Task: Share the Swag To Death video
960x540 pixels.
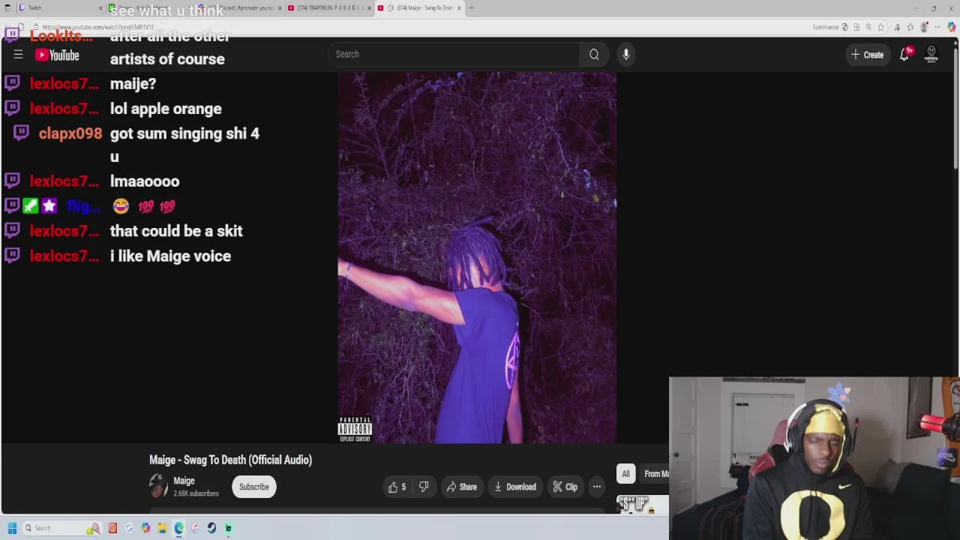Action: tap(462, 487)
